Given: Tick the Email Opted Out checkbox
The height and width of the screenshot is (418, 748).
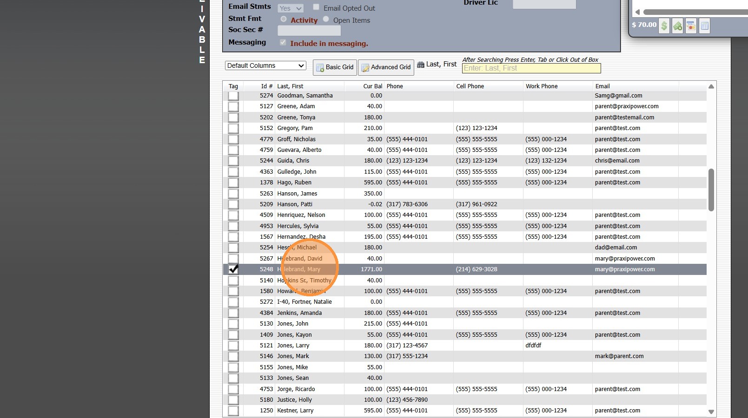Looking at the screenshot, I should tap(316, 7).
